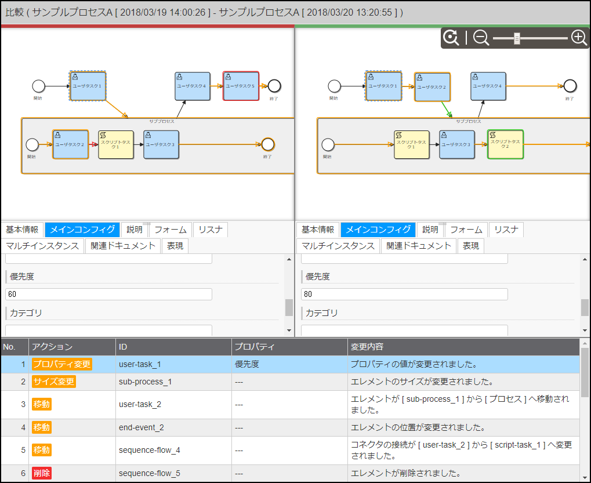Click the end event in right main process
Image resolution: width=591 pixels, height=483 pixels.
point(570,86)
